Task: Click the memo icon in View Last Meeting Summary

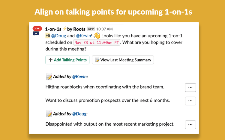Action: 97,60
